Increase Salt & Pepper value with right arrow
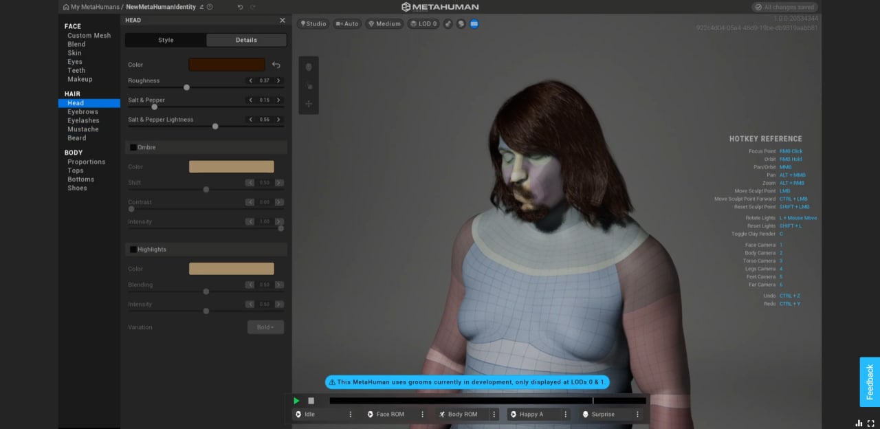 pyautogui.click(x=278, y=100)
